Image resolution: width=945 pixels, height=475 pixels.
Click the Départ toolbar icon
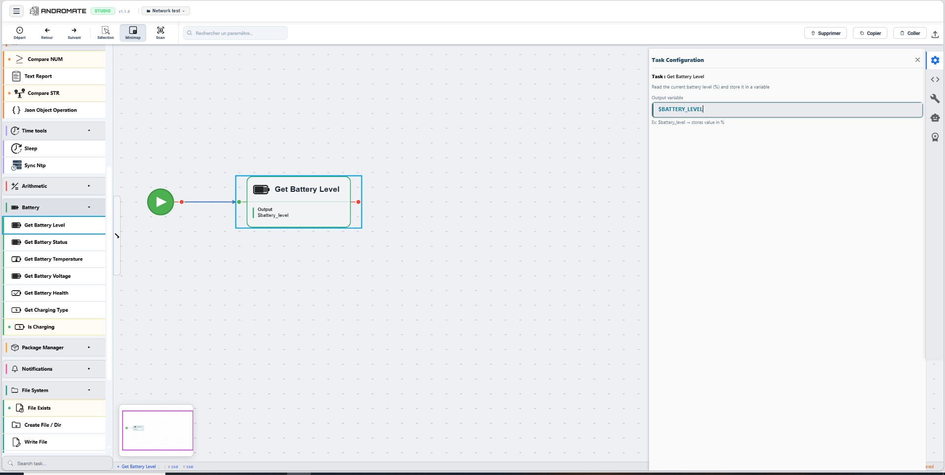pyautogui.click(x=20, y=33)
